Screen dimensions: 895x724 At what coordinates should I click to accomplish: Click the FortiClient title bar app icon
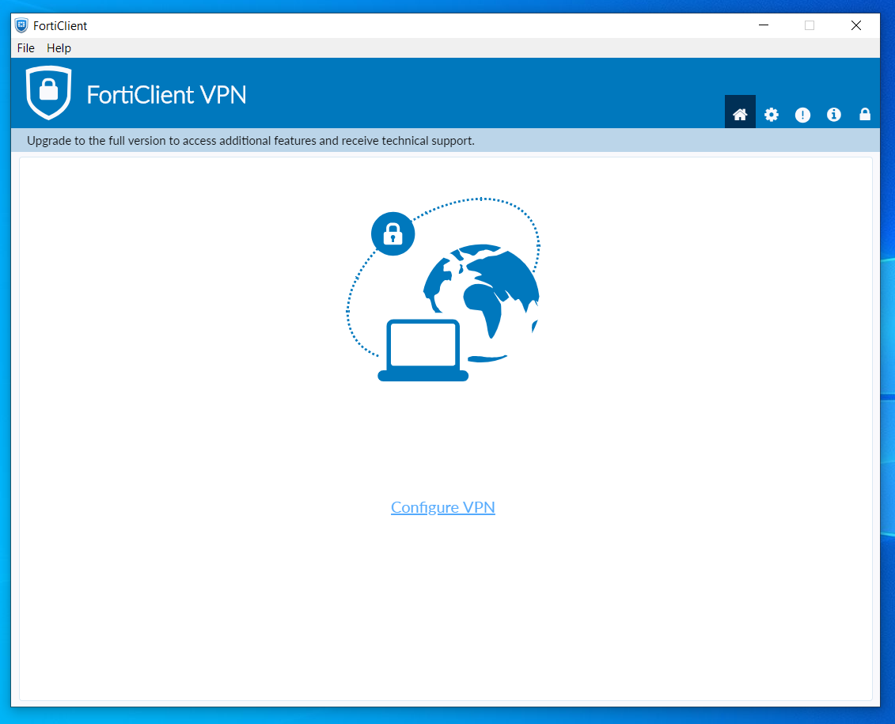21,25
